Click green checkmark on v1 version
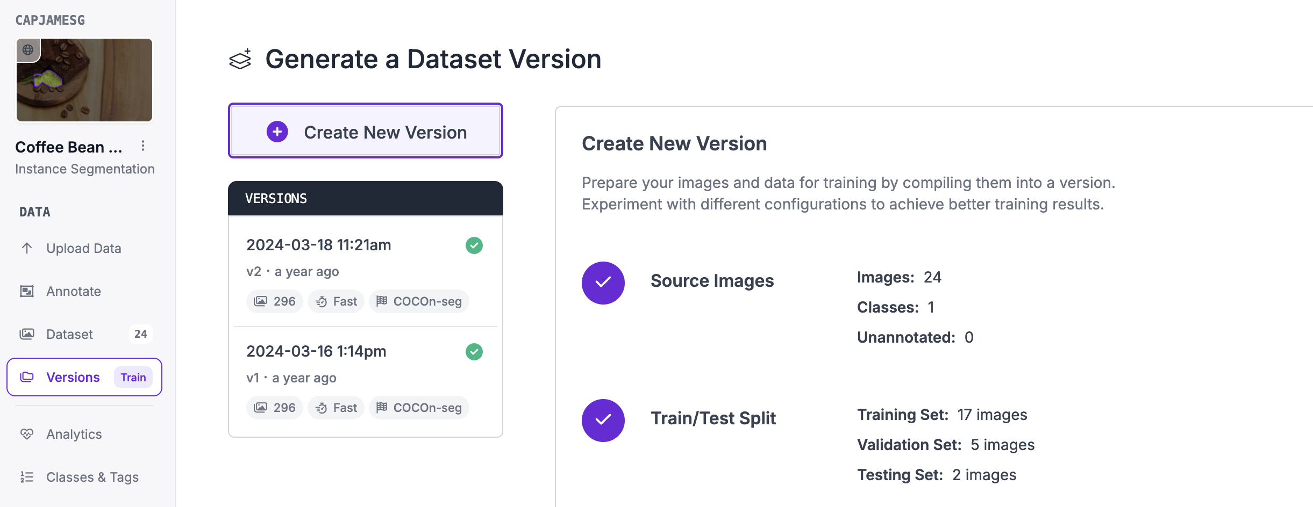Viewport: 1313px width, 507px height. tap(474, 352)
